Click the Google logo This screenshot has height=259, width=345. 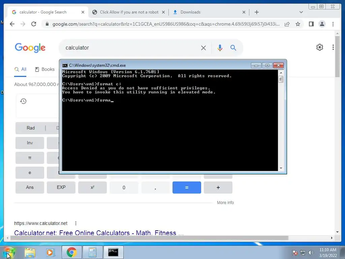tap(30, 48)
